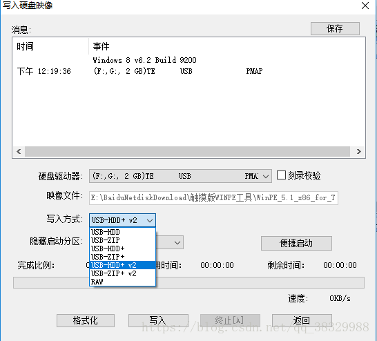Click the 映像文件 path field
377x341 pixels.
click(x=213, y=198)
